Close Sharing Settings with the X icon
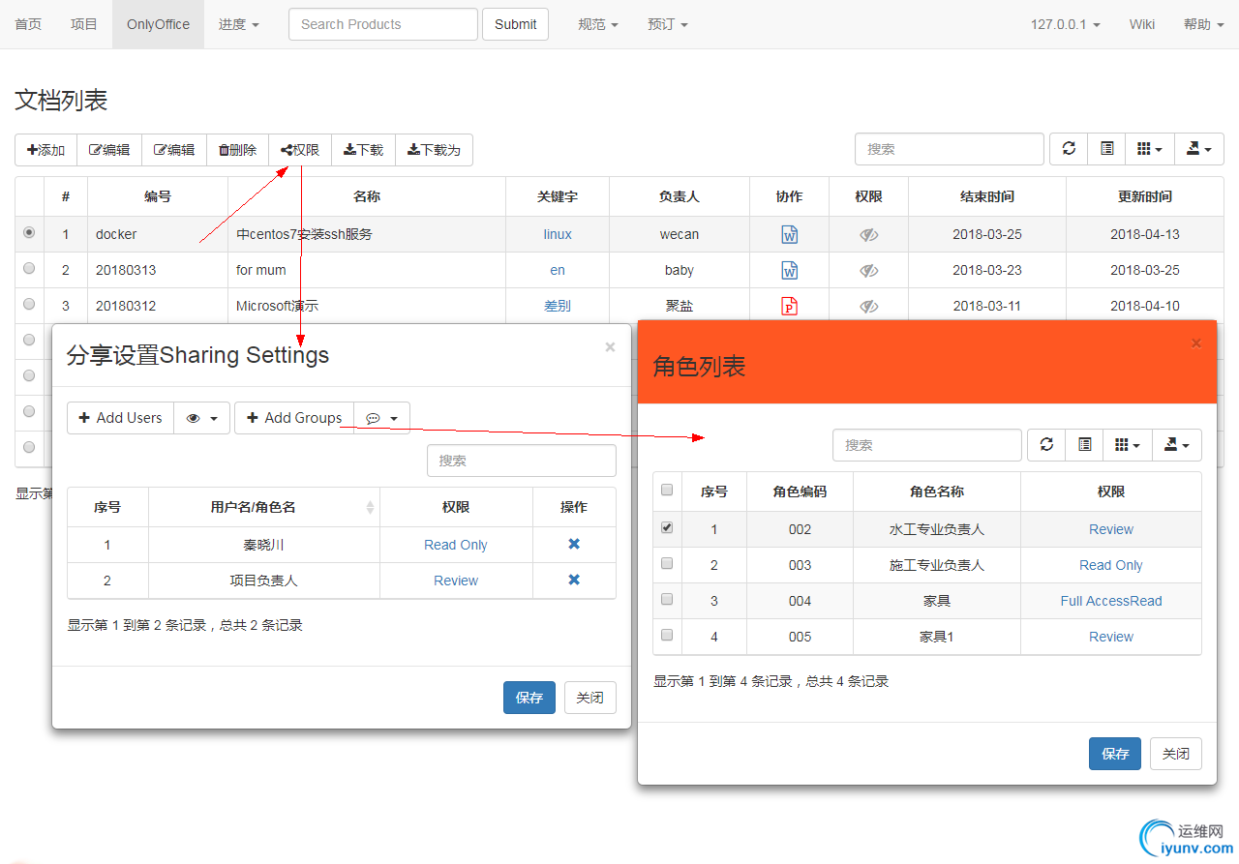The image size is (1239, 864). pyautogui.click(x=610, y=346)
